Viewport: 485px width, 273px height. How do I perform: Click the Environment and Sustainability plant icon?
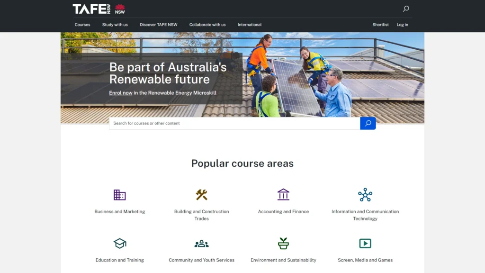tap(283, 243)
